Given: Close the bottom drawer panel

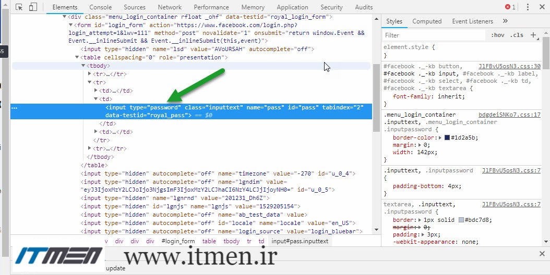Looking at the screenshot, I should click(542, 254).
